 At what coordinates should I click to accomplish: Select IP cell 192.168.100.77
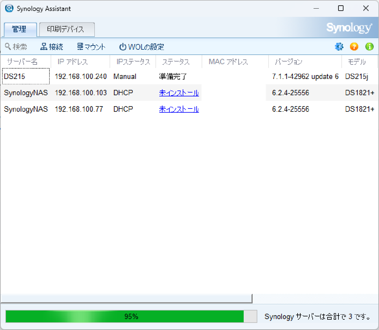point(79,109)
